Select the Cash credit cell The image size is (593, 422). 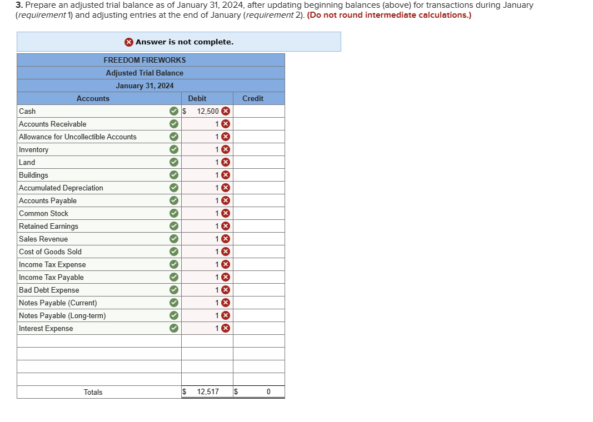(259, 111)
